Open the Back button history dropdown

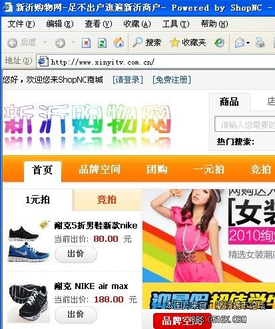[45, 43]
